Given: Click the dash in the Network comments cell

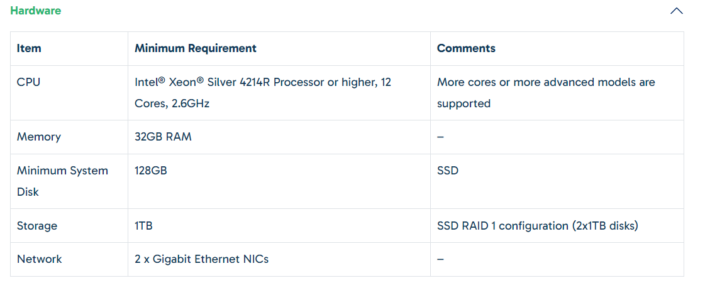Looking at the screenshot, I should 441,259.
